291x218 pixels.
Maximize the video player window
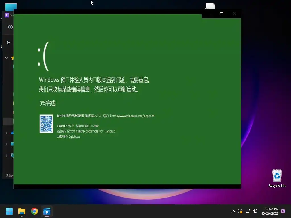coord(221,14)
